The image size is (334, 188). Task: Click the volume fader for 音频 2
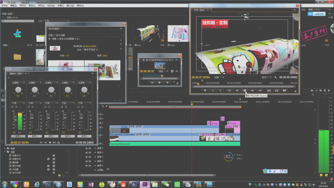coord(32,118)
